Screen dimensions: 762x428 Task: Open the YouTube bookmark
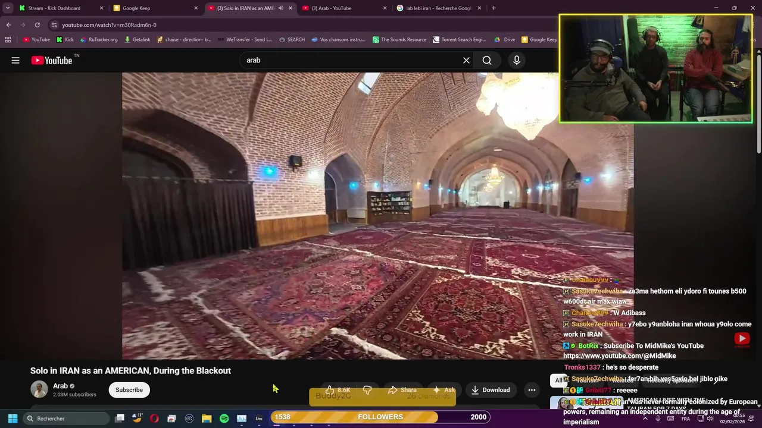point(37,40)
